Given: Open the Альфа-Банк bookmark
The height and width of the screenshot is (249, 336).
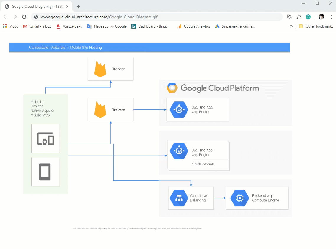Looking at the screenshot, I should click(x=69, y=26).
